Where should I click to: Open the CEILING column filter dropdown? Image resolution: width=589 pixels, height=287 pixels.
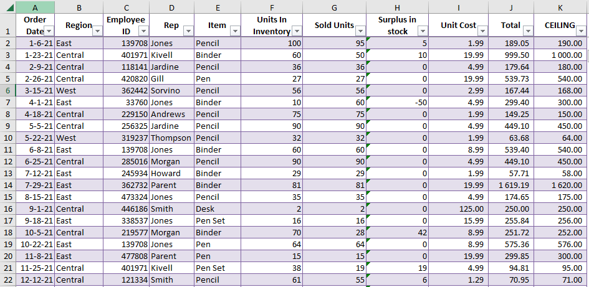pyautogui.click(x=582, y=31)
